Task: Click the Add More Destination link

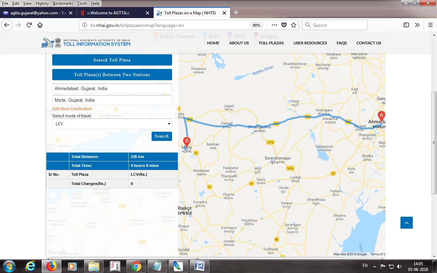Action: [72, 109]
